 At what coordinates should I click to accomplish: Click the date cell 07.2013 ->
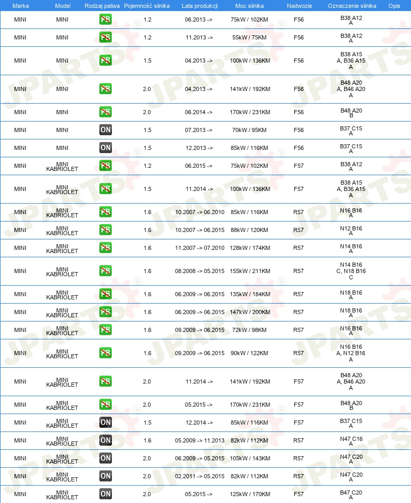pyautogui.click(x=199, y=130)
